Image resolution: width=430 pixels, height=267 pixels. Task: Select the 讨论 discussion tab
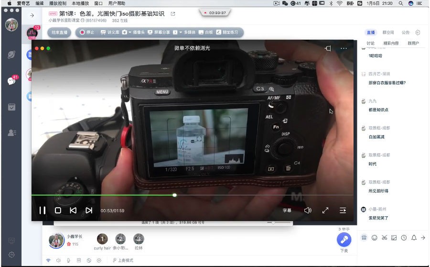point(370,44)
